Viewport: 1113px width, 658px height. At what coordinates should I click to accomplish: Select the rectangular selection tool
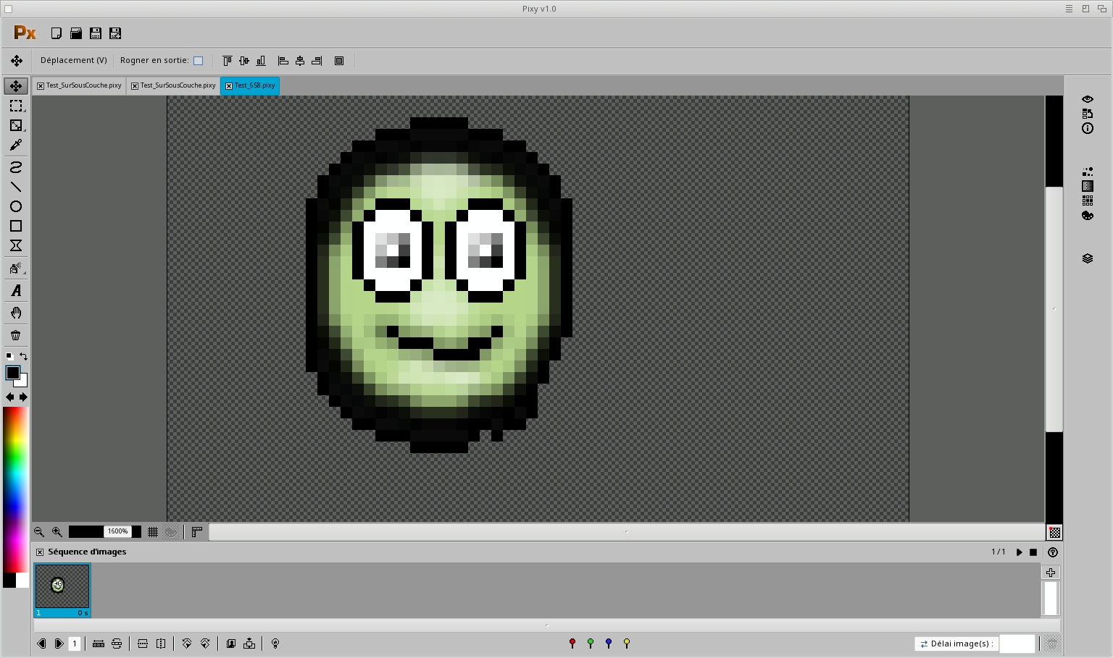(x=16, y=106)
